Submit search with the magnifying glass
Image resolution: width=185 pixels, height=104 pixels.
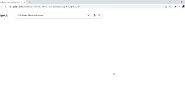[x=99, y=15]
